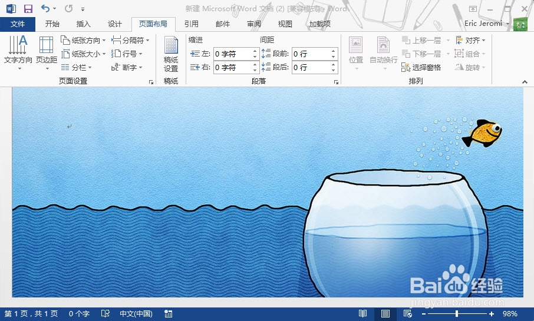Open Hyphenation (断字) menu
Viewport: 534px width, 321px height.
point(127,67)
